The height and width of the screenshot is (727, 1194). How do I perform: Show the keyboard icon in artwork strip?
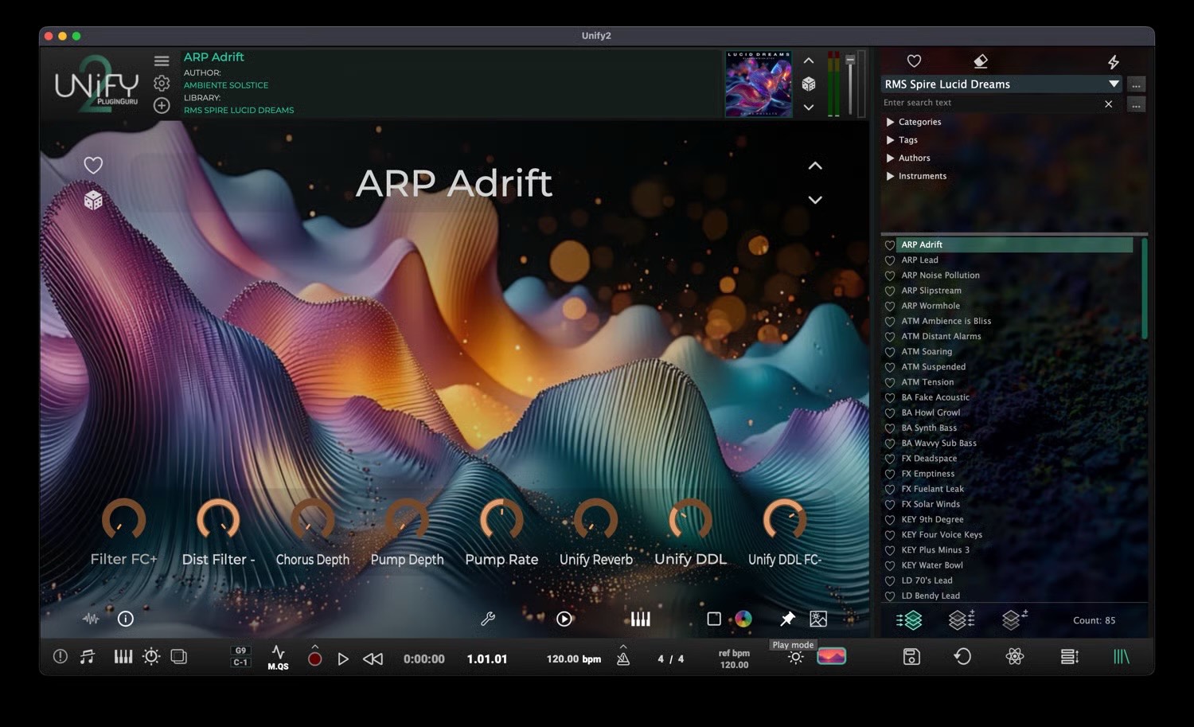coord(641,619)
